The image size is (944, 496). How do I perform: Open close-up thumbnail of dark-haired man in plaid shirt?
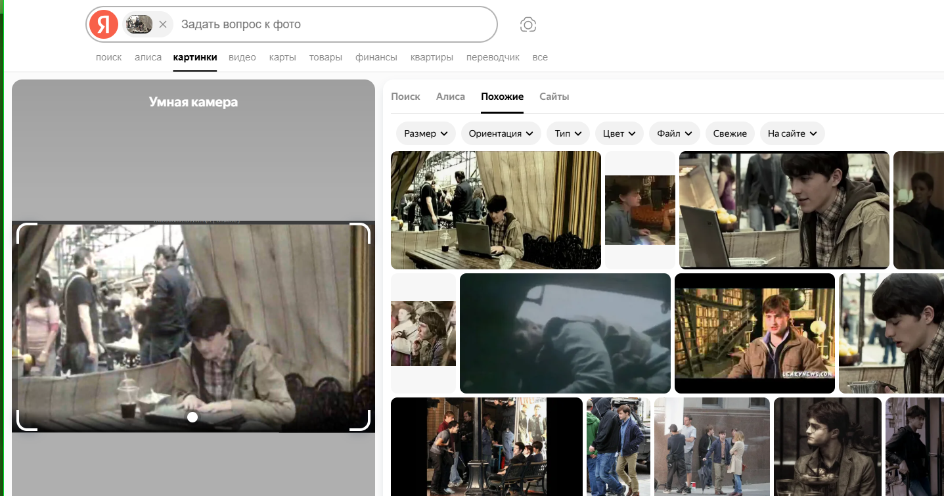click(891, 333)
